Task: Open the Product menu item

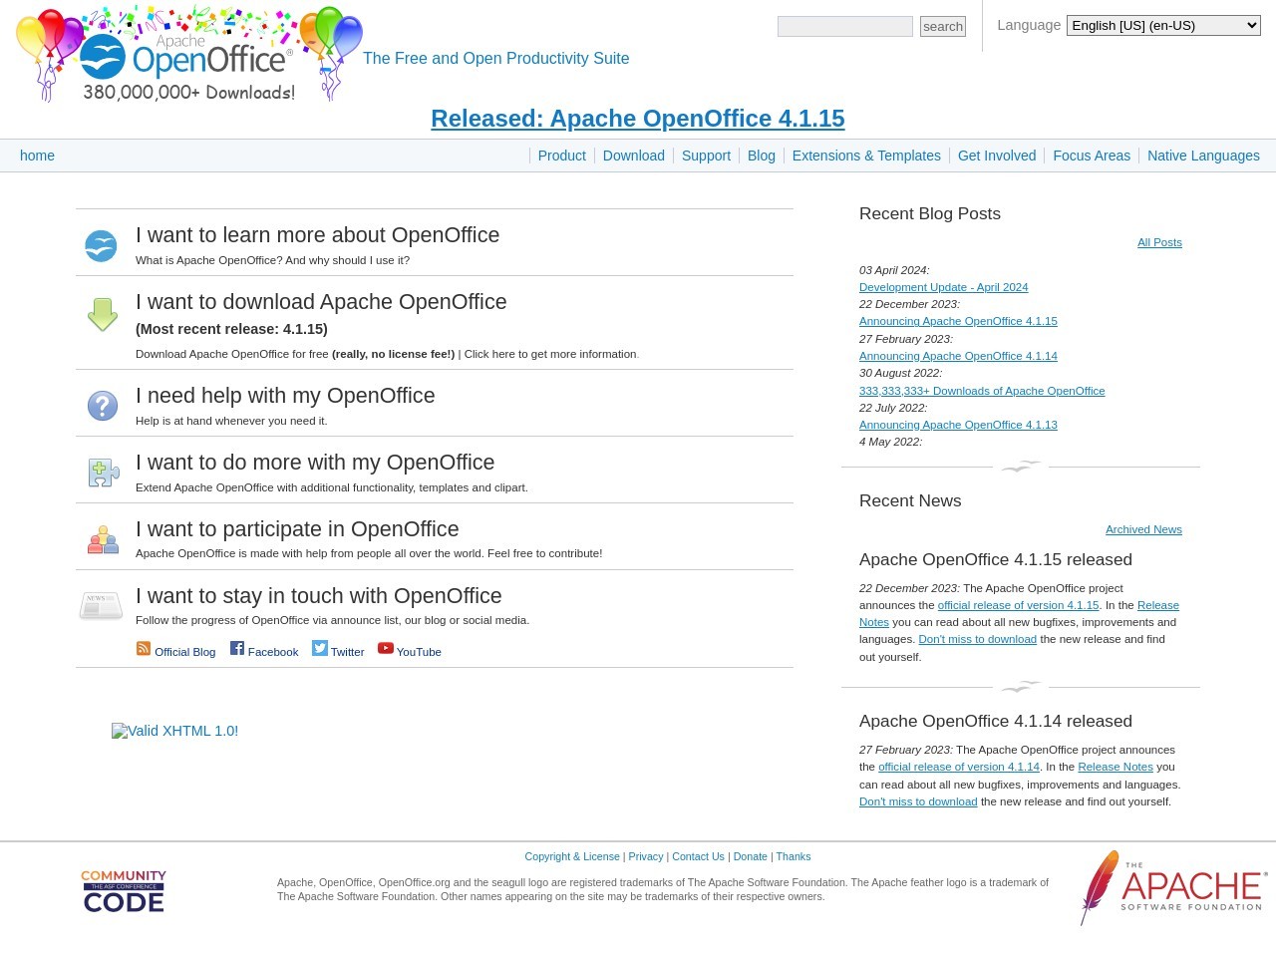Action: (x=561, y=156)
